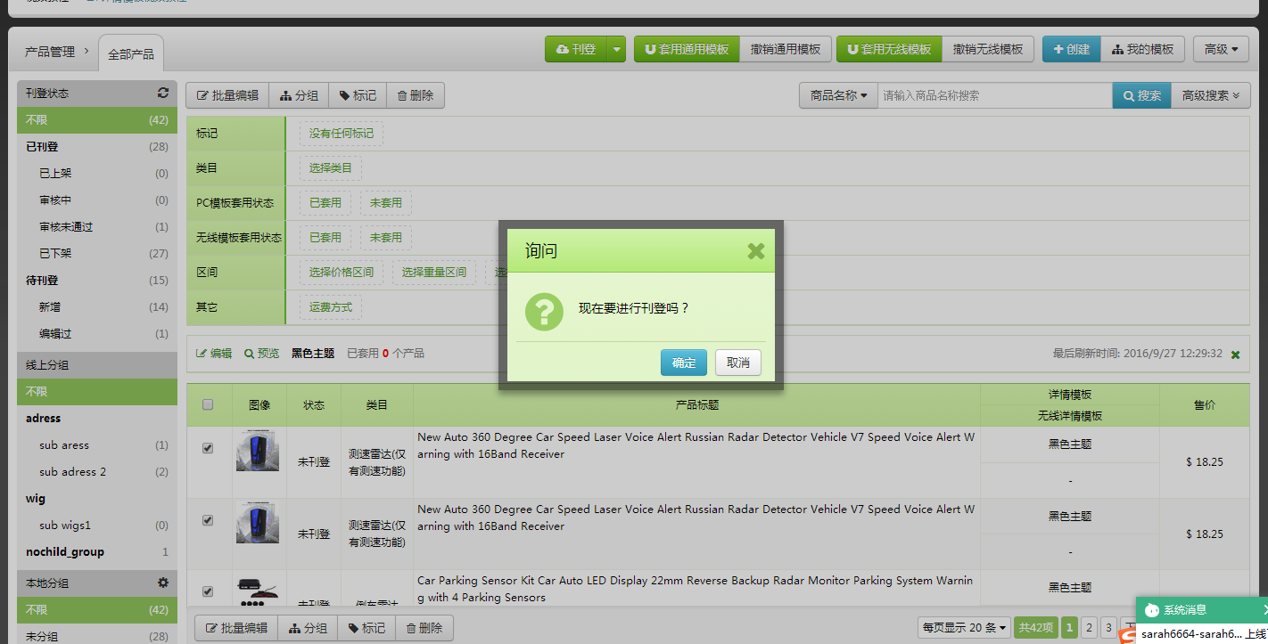This screenshot has height=644, width=1268.
Task: Click the 没有任何标记 filter tag
Action: point(342,134)
